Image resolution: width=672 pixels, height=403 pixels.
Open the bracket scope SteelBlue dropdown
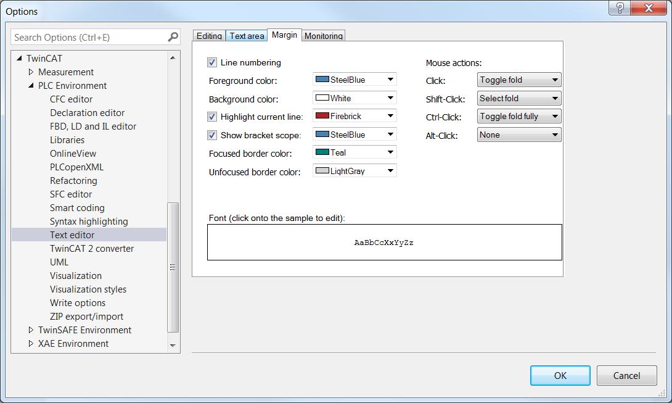click(354, 135)
